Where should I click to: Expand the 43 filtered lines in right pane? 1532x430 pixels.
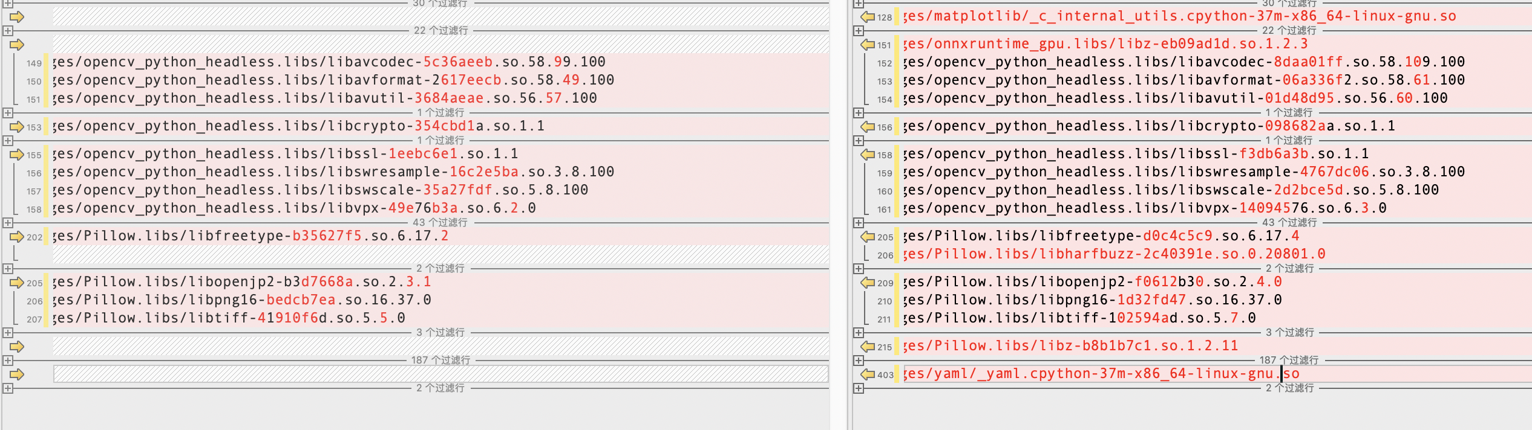[859, 222]
